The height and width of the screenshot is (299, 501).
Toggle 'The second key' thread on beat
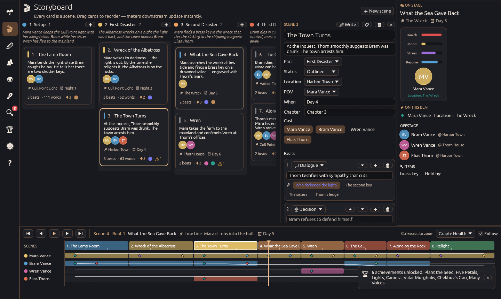click(359, 185)
